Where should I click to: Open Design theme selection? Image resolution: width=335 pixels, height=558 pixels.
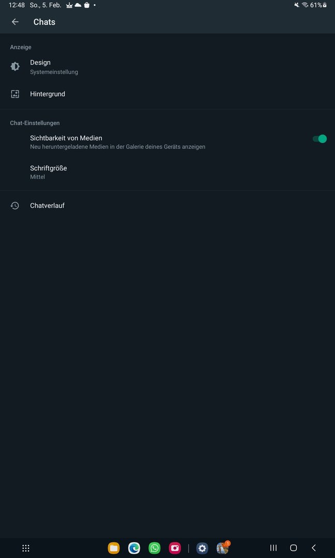click(x=54, y=67)
